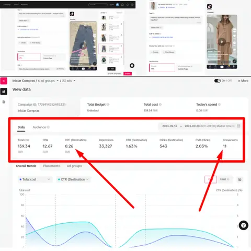
Task: Select Custom Page destination in left editor
Action: [53, 57]
